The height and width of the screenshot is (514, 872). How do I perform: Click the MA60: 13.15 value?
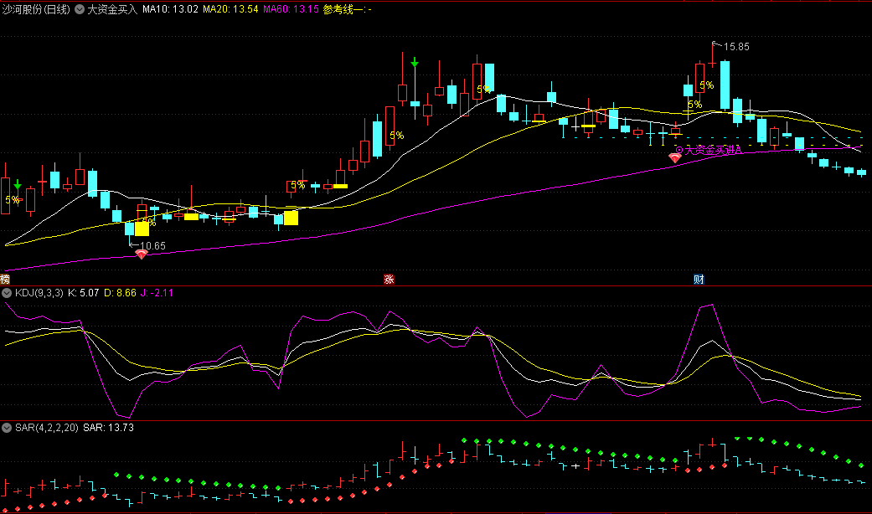291,9
